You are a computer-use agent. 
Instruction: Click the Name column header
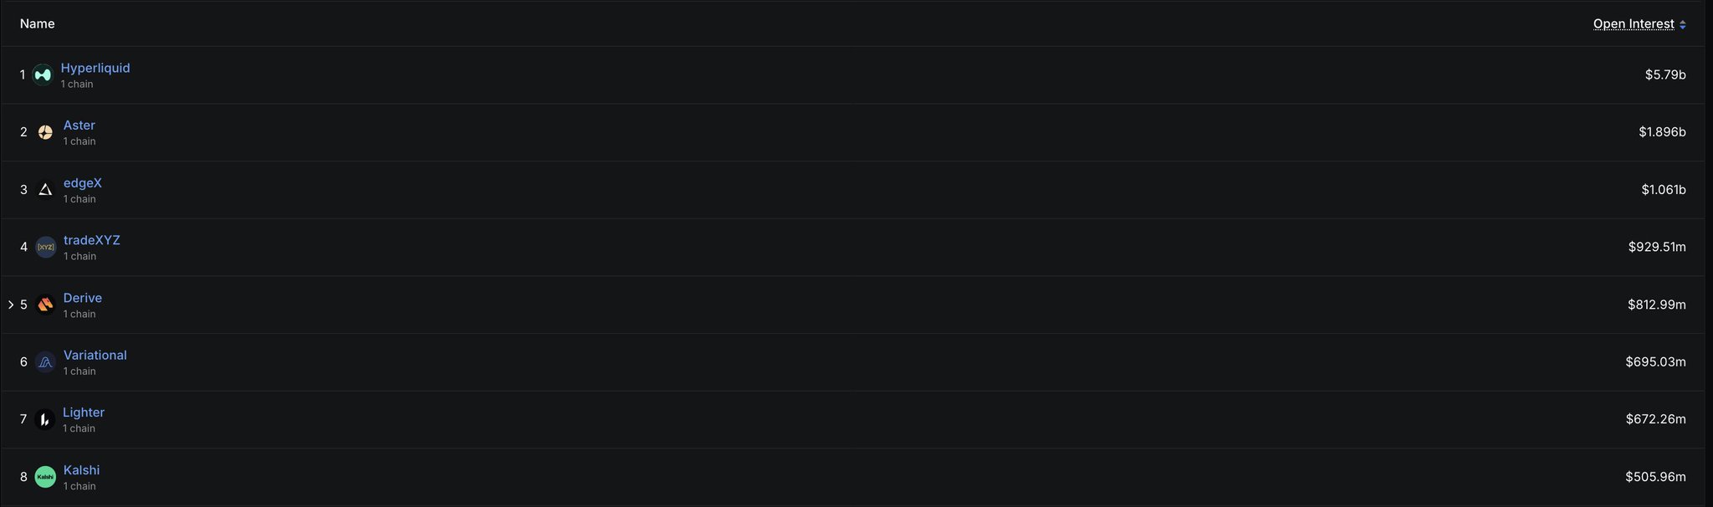(x=38, y=24)
